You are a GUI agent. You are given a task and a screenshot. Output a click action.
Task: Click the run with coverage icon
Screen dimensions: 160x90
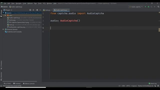tap(151, 7)
